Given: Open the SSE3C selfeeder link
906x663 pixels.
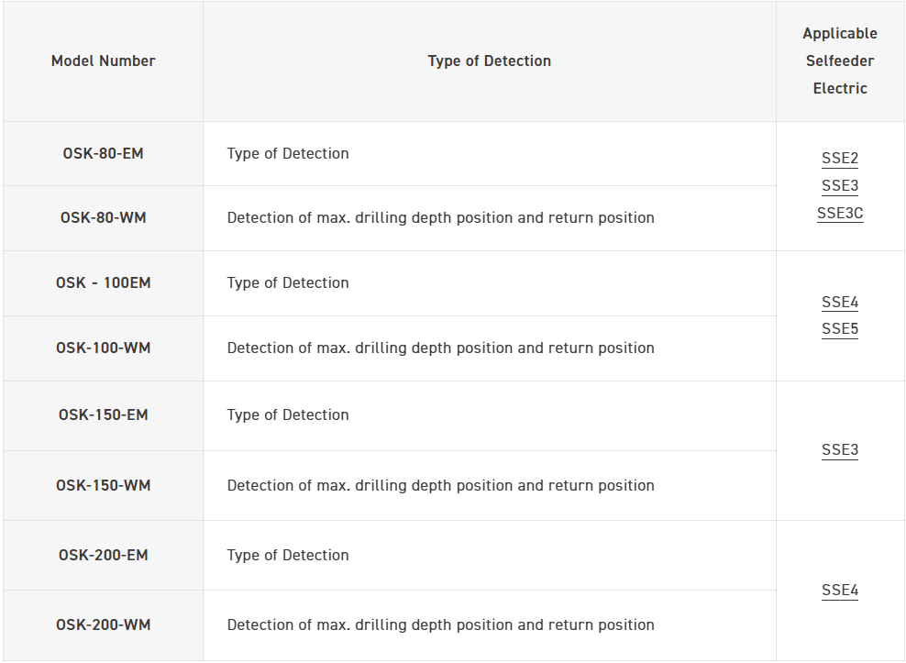Looking at the screenshot, I should [840, 214].
